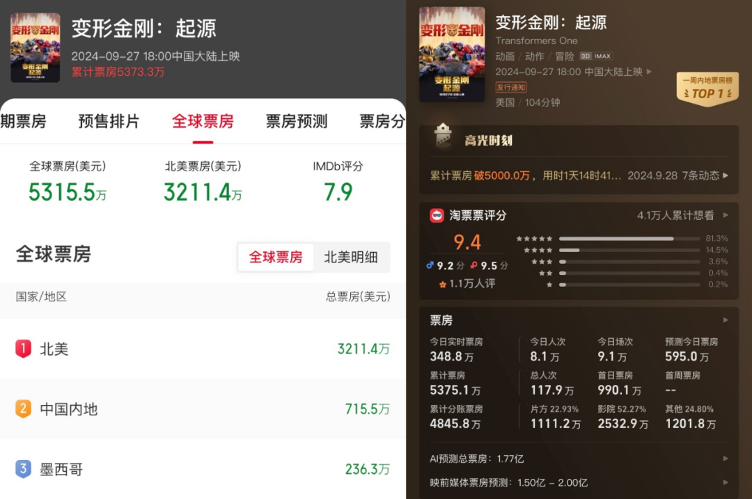This screenshot has width=752, height=499.
Task: Select the 全球票房 segment toggle button
Action: point(276,258)
